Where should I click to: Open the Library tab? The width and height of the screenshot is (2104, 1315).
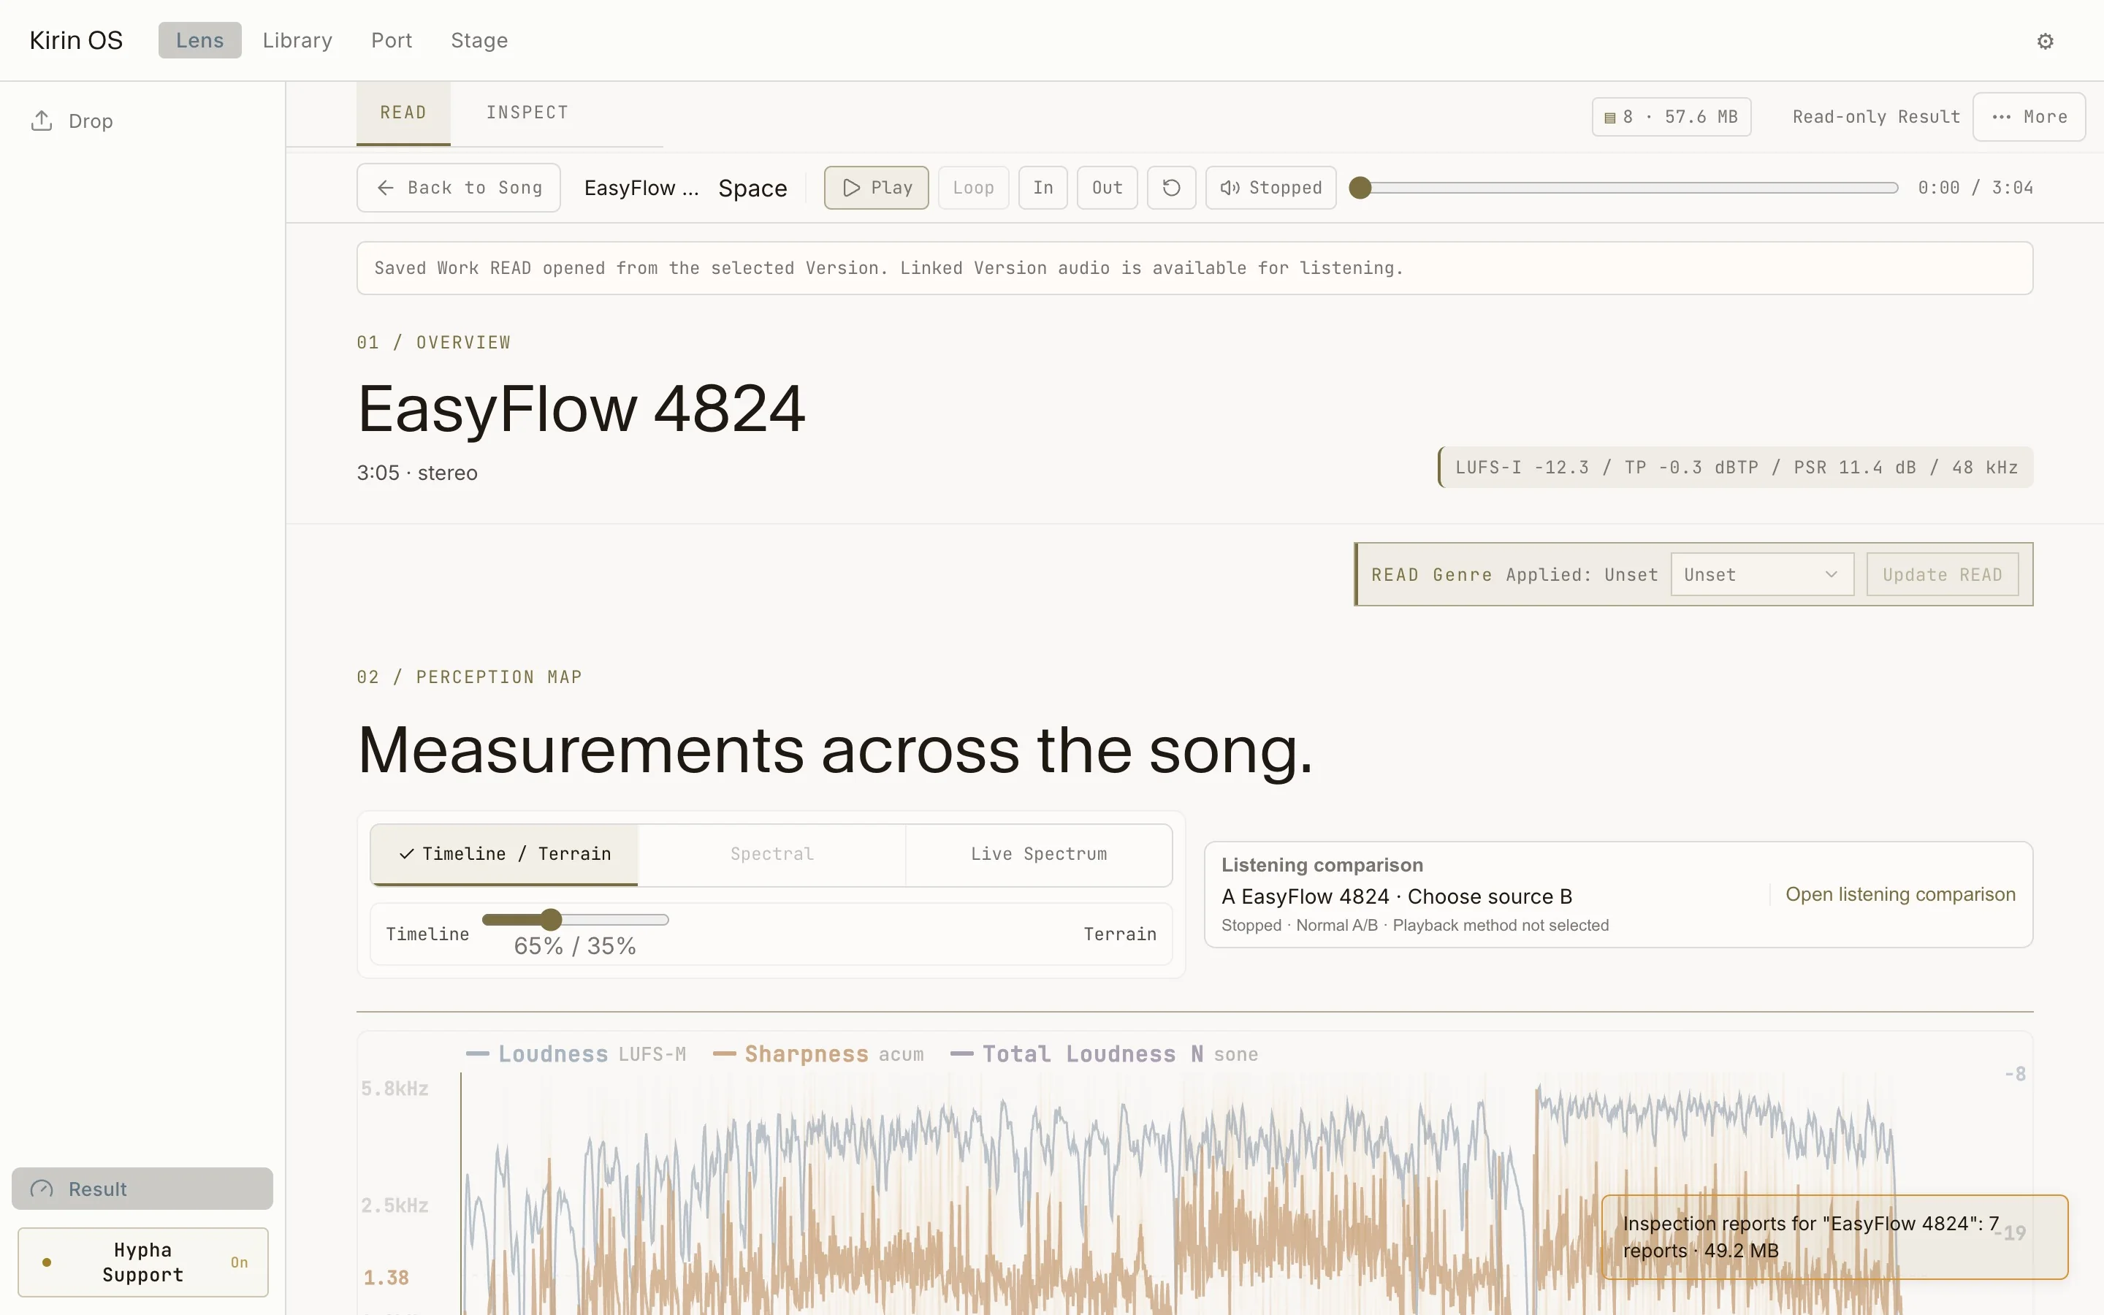pyautogui.click(x=297, y=41)
